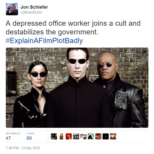
Task: Click the LIKES label
Action: coord(31,133)
